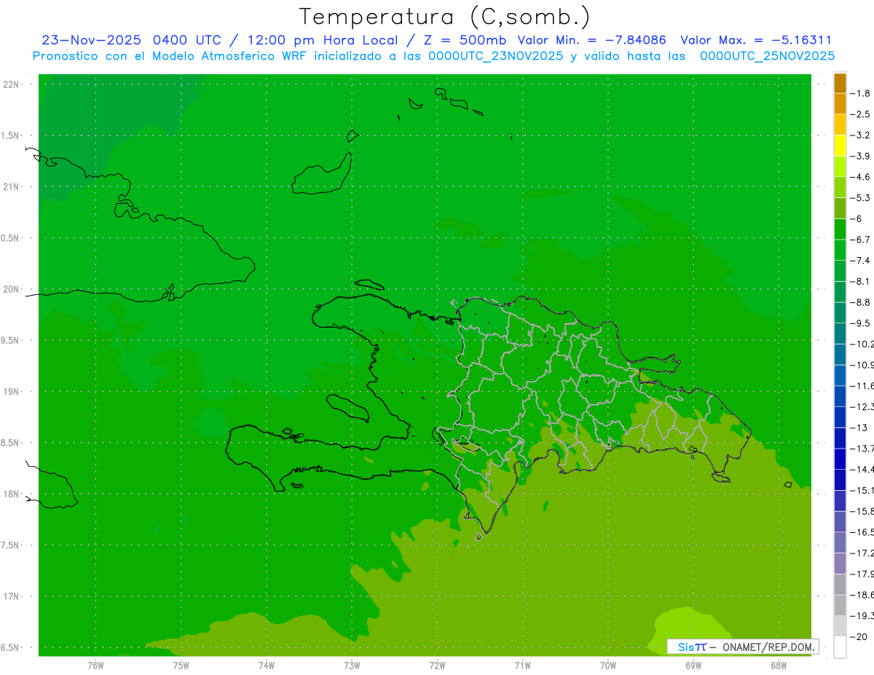Click the '-4.6' colorbar label
Viewport: 874px width, 675px height.
click(x=860, y=177)
